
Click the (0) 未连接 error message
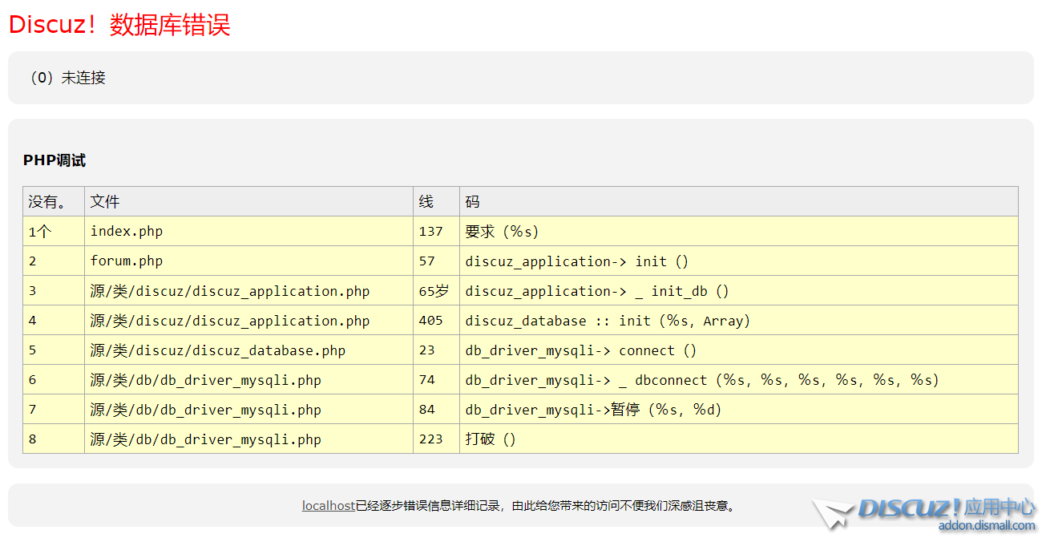click(x=67, y=78)
